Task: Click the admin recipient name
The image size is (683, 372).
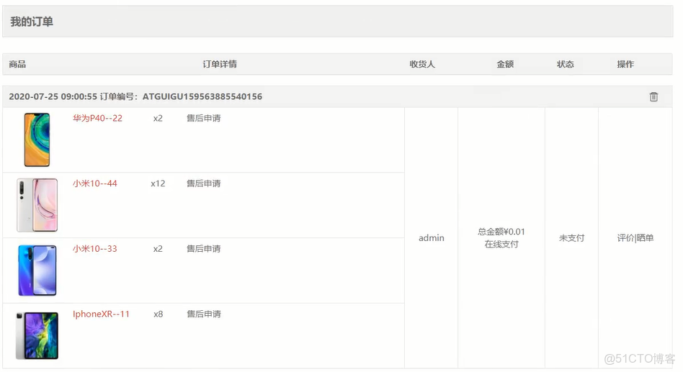Action: pyautogui.click(x=432, y=237)
